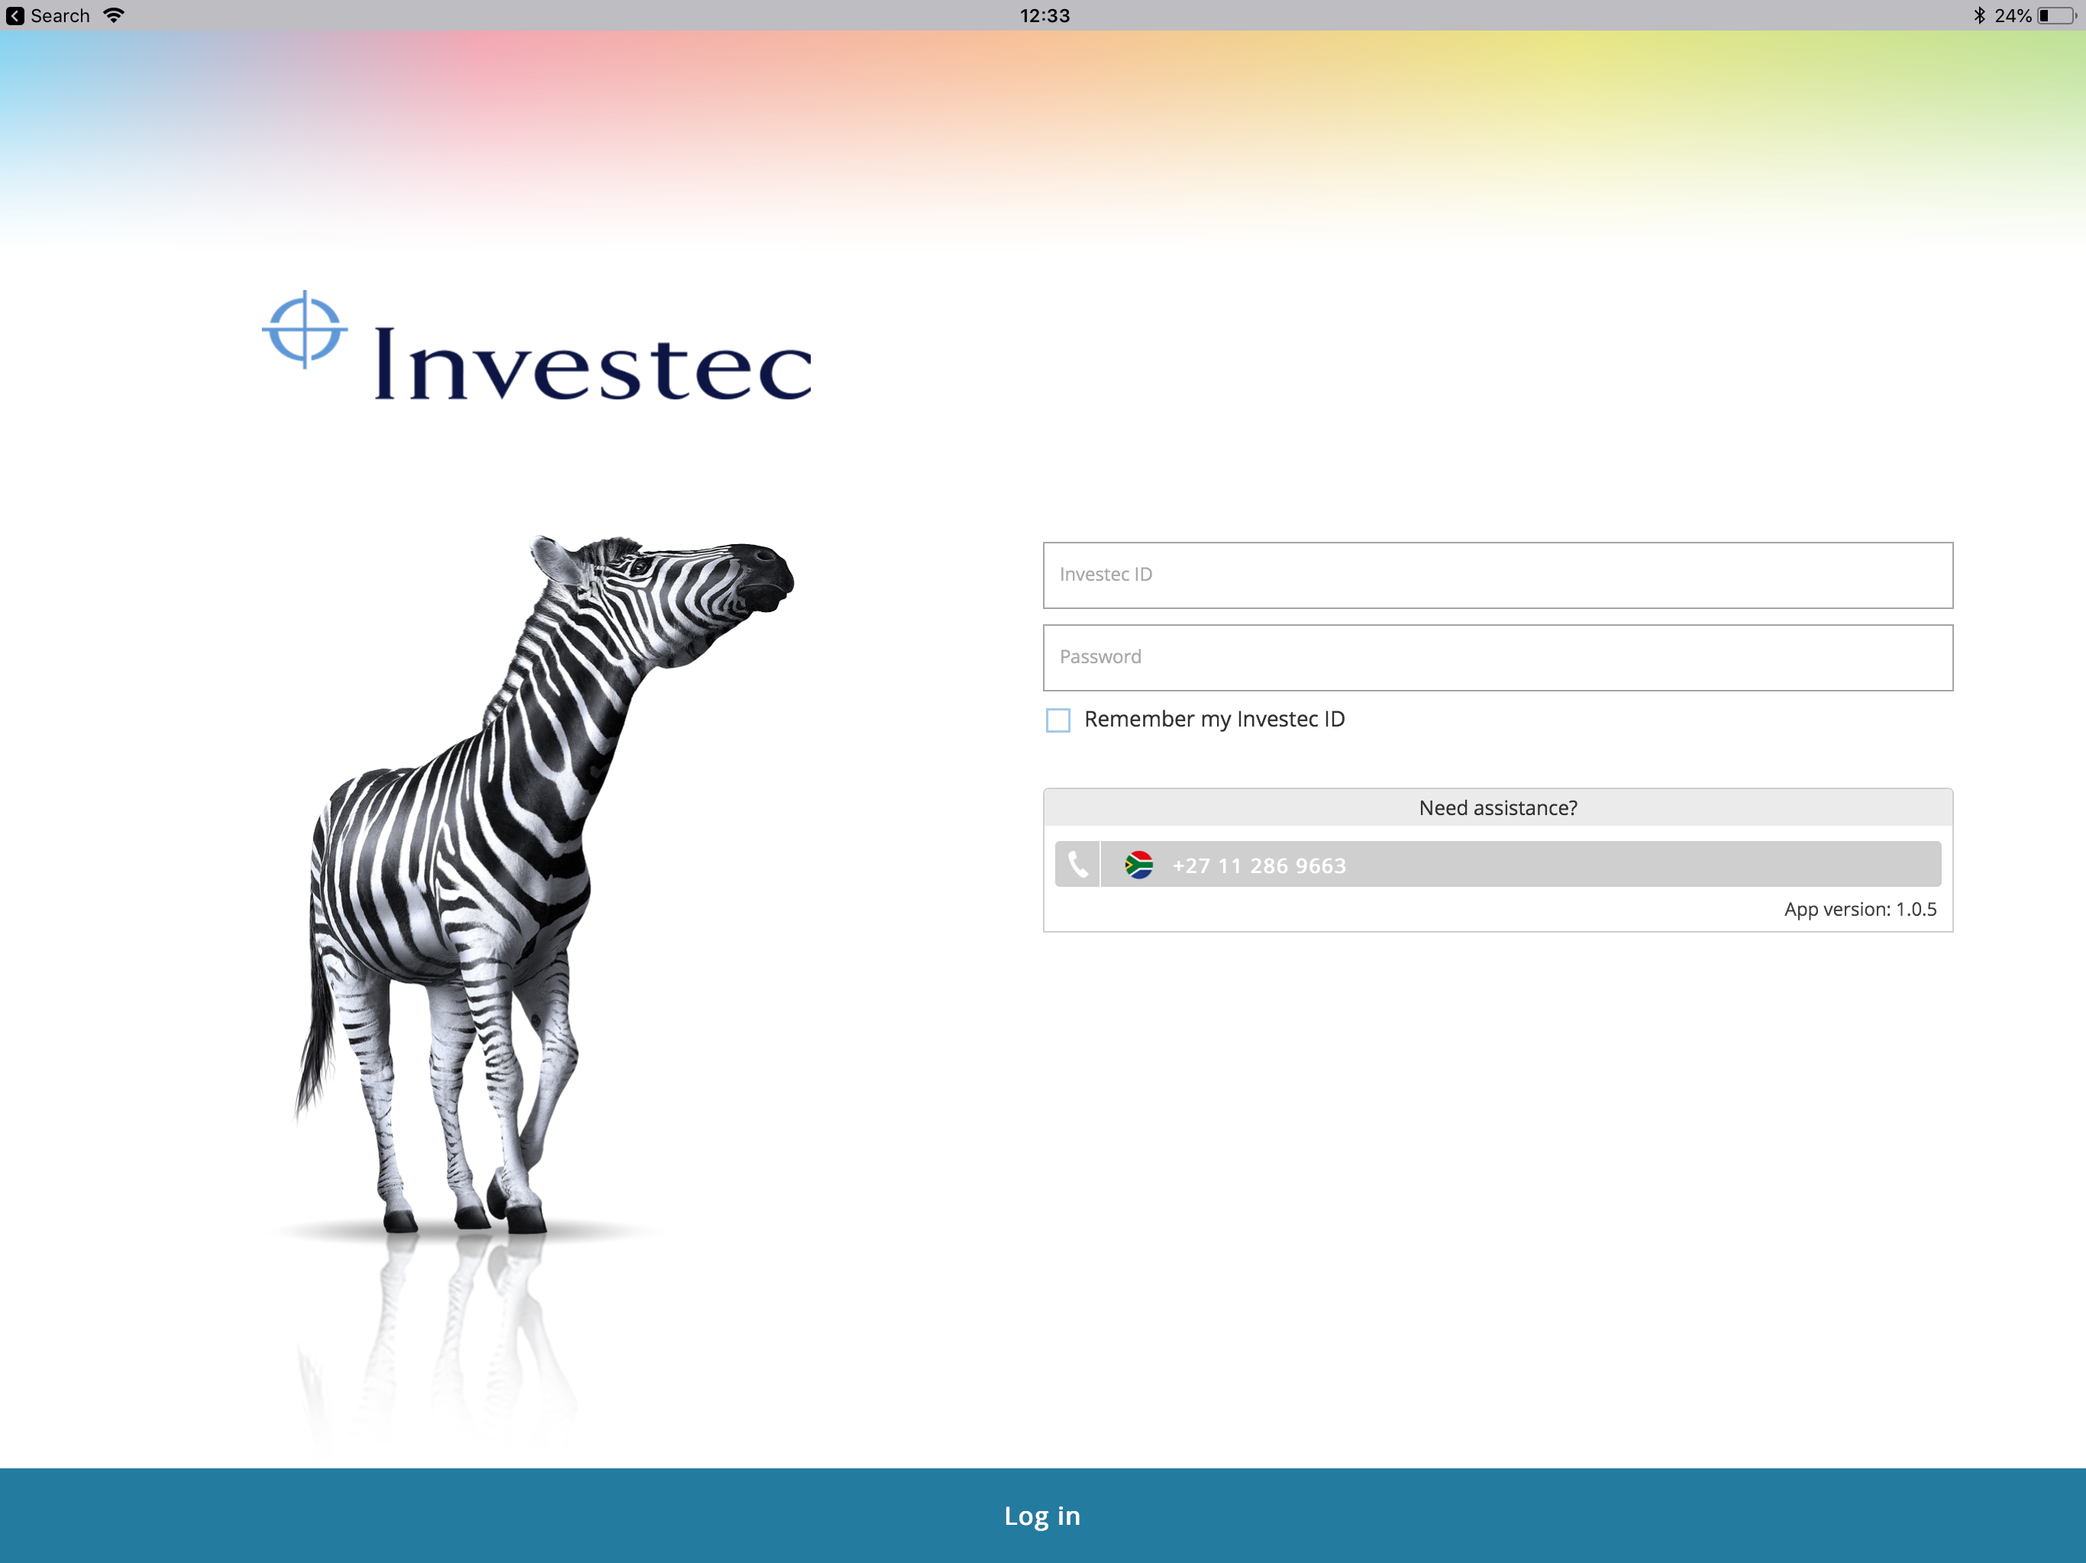Viewport: 2086px width, 1563px height.
Task: Tap the Investec crosshair logo icon
Action: point(305,330)
